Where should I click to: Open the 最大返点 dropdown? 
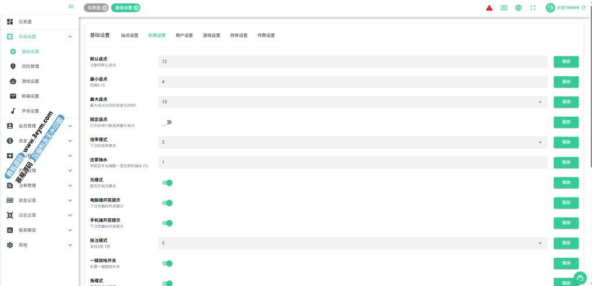353,102
